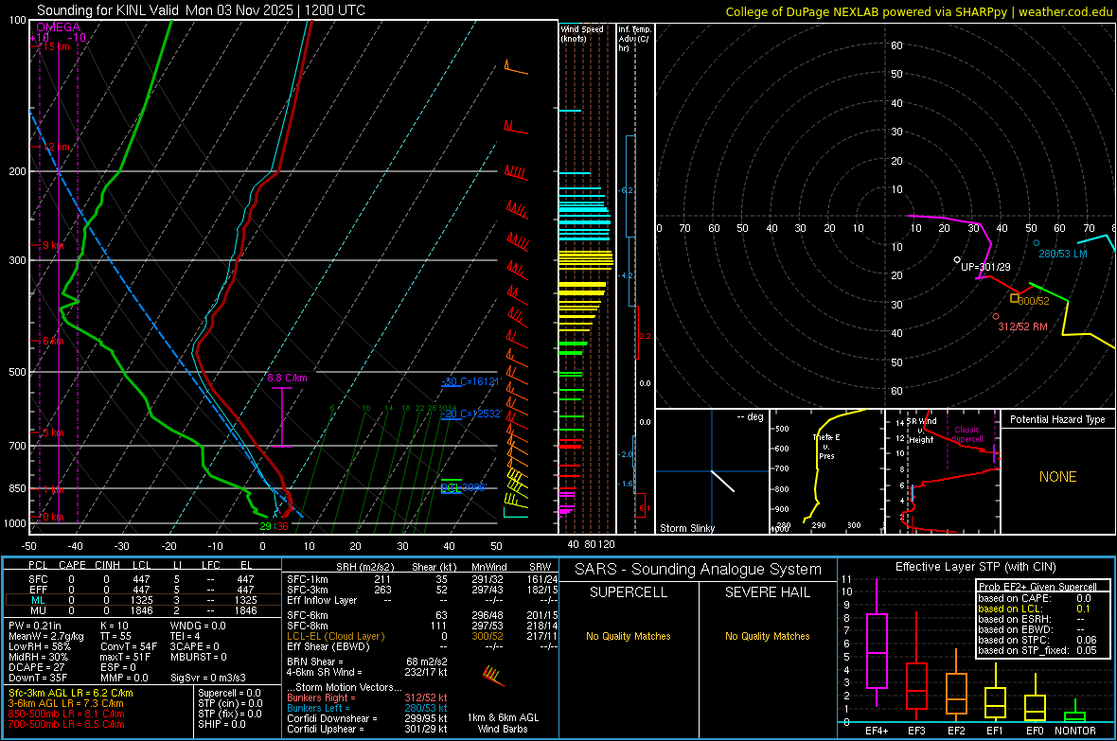Click the orange square storm motion marker
This screenshot has height=741, width=1117.
tap(1015, 298)
